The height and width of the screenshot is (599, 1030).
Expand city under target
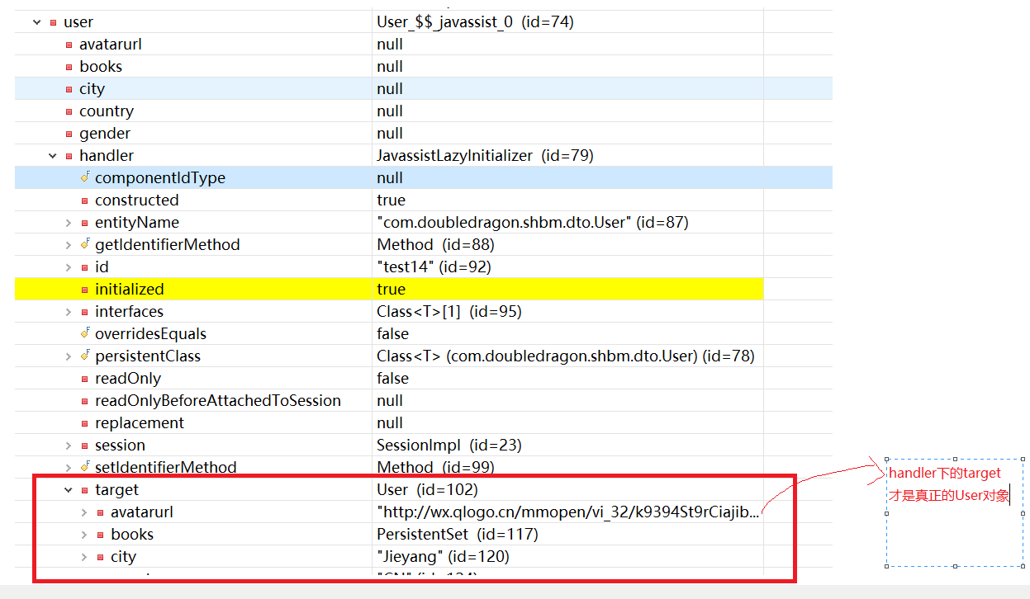click(x=84, y=556)
